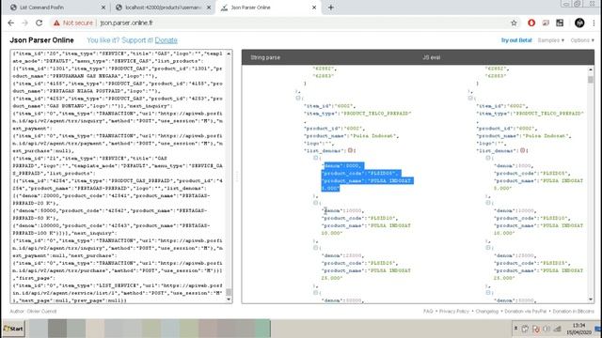Switch to localhost:42000 products tab

[163, 8]
